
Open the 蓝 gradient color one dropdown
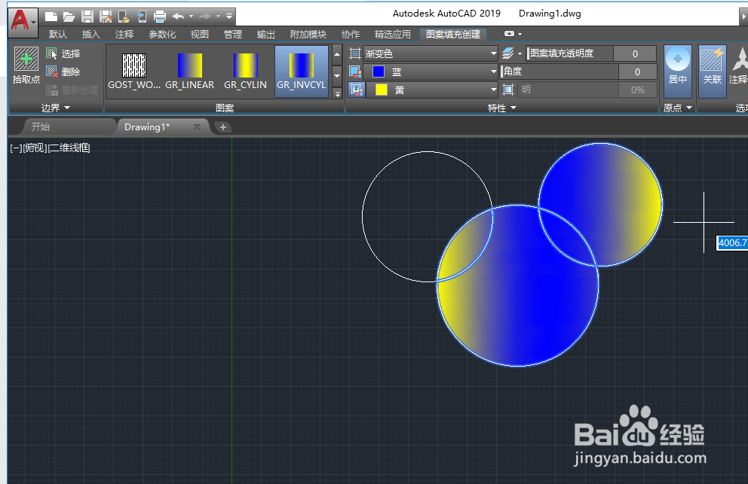click(431, 72)
